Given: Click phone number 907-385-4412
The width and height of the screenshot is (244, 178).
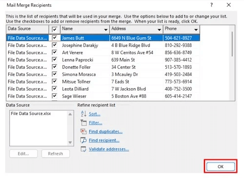Looking at the screenshot, I should [178, 60].
